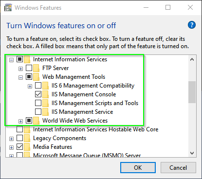The height and width of the screenshot is (179, 202).
Task: Click the Hostable Web Core folder icon
Action: pyautogui.click(x=27, y=129)
